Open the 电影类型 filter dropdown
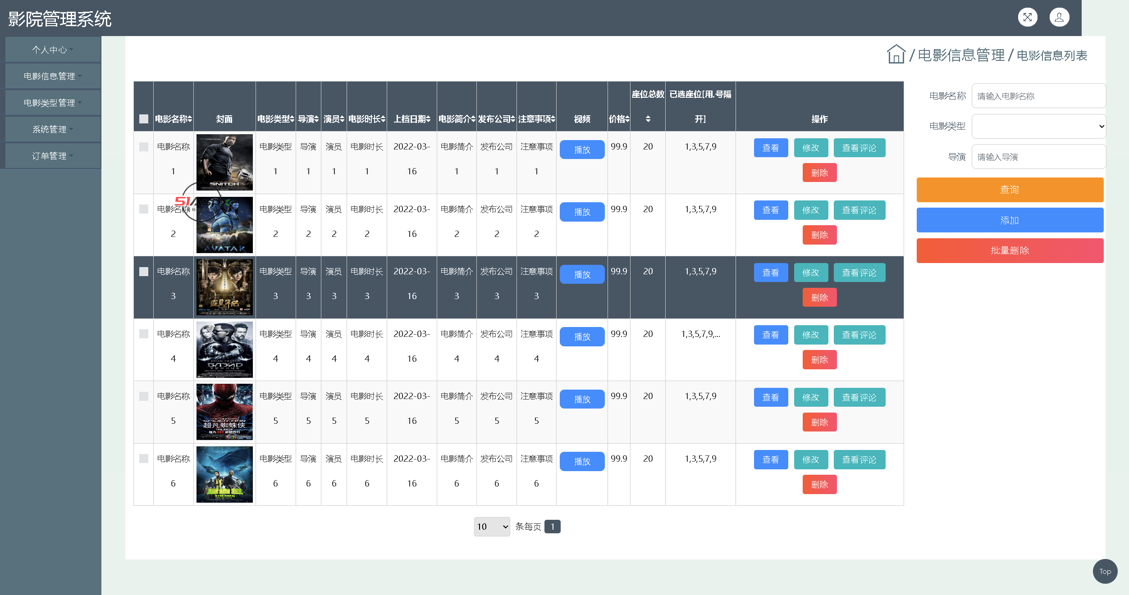Image resolution: width=1129 pixels, height=595 pixels. point(1038,127)
